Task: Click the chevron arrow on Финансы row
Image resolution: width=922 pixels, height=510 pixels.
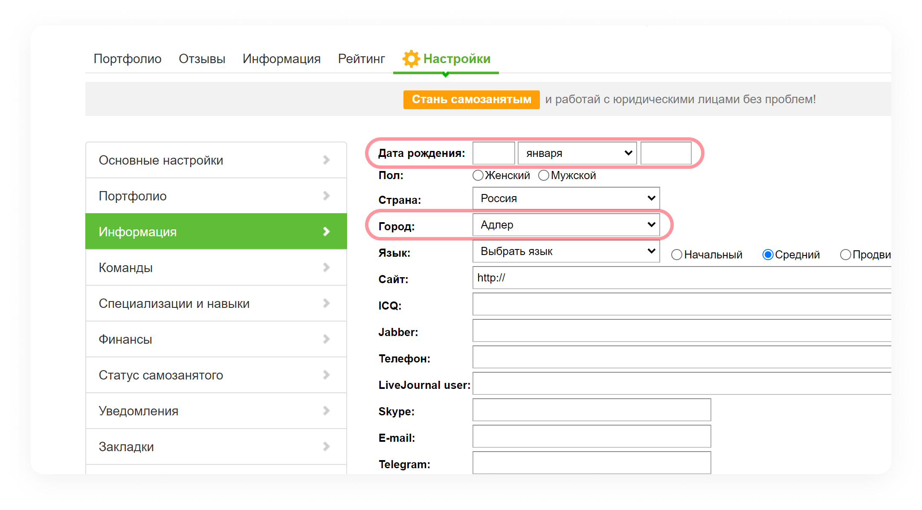Action: click(327, 339)
